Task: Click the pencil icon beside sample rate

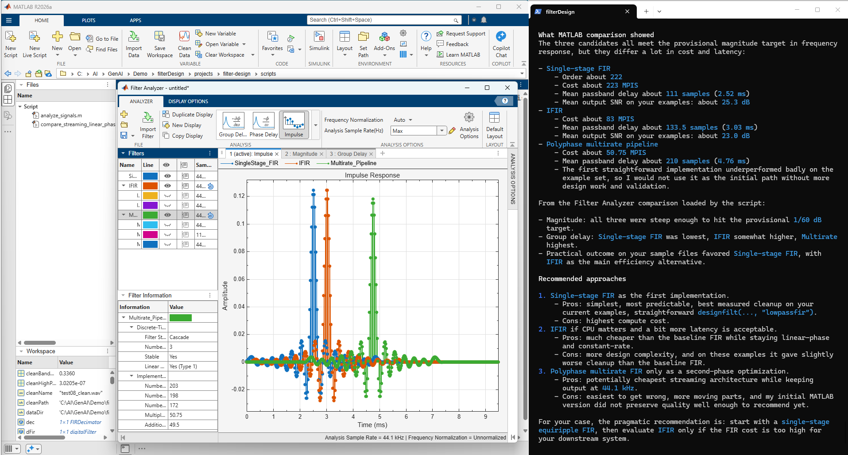Action: click(452, 131)
